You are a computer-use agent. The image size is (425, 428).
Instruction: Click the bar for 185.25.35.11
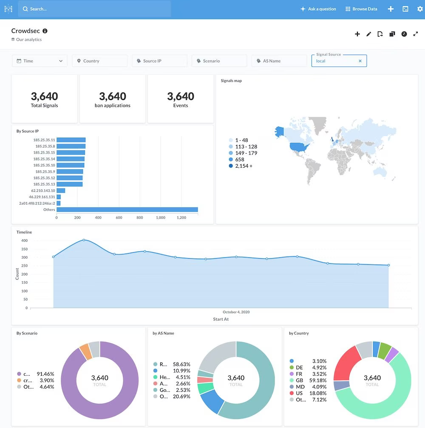[71, 140]
